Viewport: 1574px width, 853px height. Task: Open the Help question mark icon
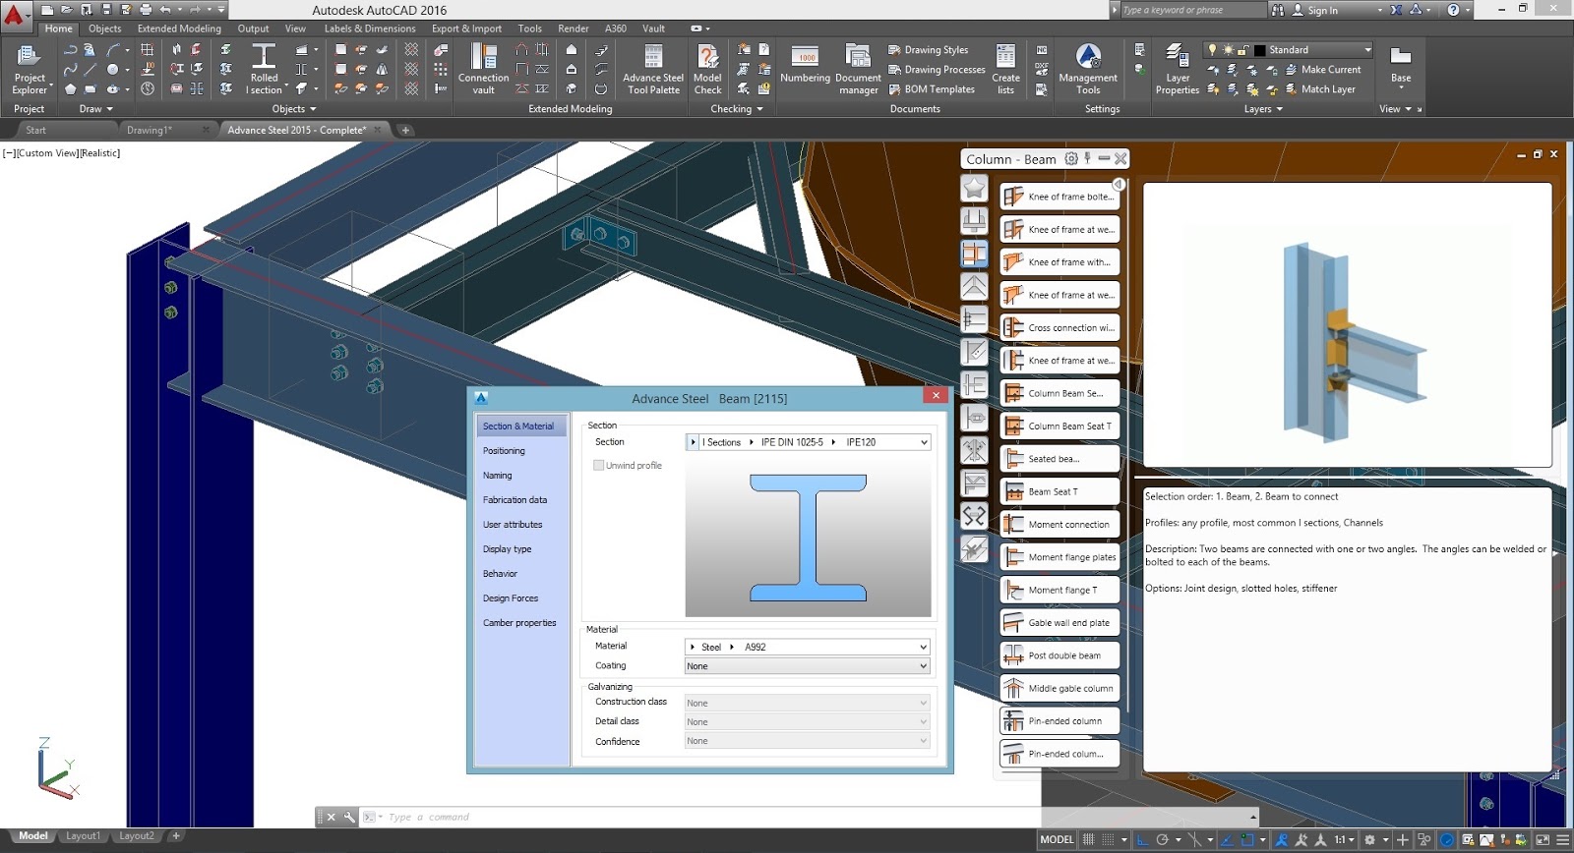1453,10
